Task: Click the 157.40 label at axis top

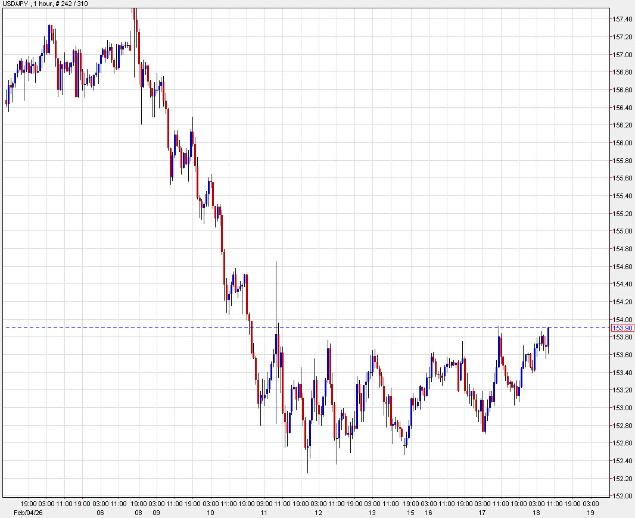Action: pos(621,19)
